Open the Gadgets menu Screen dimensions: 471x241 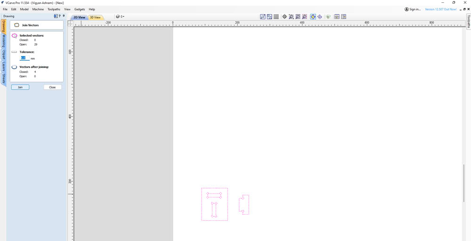tap(80, 9)
